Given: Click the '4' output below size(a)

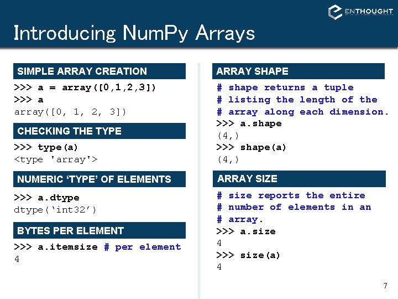Looking at the screenshot, I should [219, 267].
